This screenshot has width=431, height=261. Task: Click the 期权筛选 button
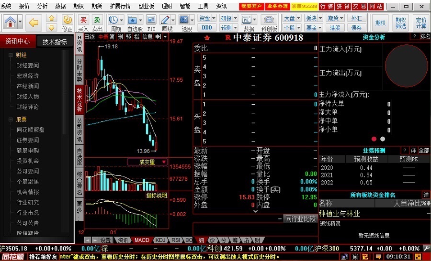401,23
